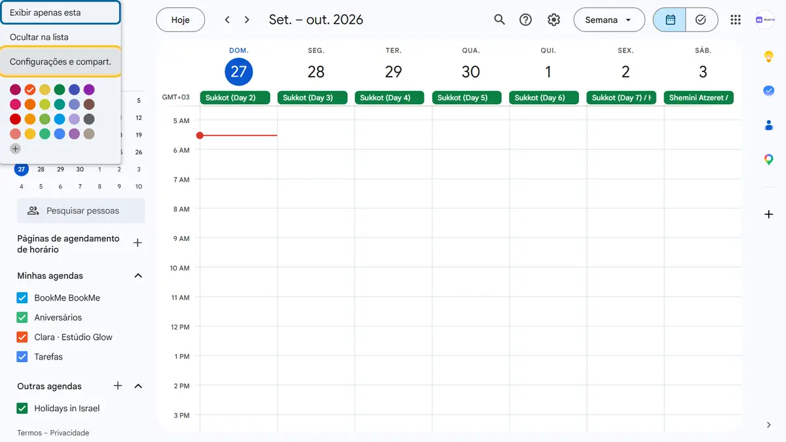786x442 pixels.
Task: Add a custom color with plus icon
Action: [16, 149]
